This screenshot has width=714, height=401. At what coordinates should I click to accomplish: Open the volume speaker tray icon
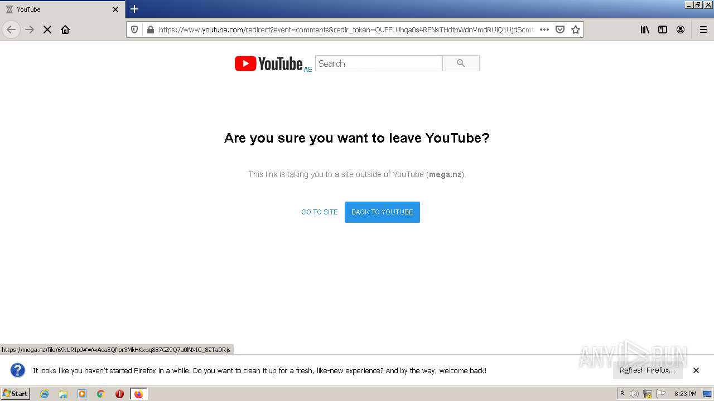(x=634, y=394)
